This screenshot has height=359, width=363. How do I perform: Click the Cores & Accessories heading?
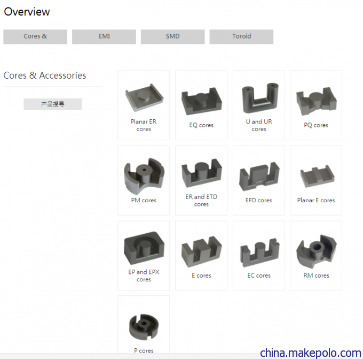[x=45, y=75]
